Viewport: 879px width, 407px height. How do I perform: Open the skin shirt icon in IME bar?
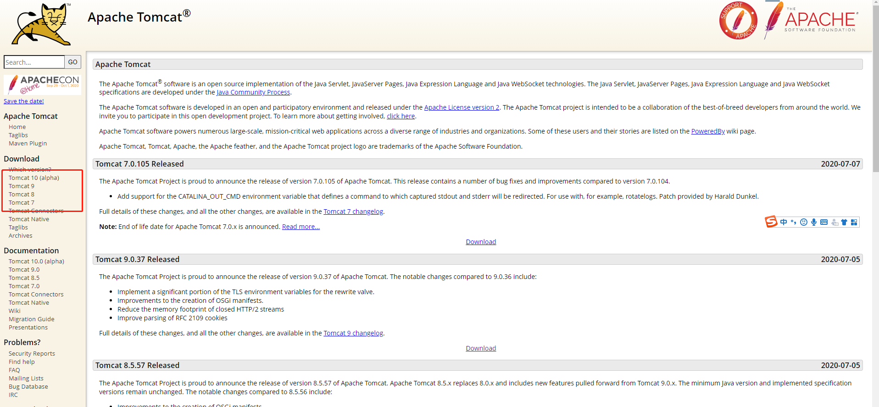(844, 222)
